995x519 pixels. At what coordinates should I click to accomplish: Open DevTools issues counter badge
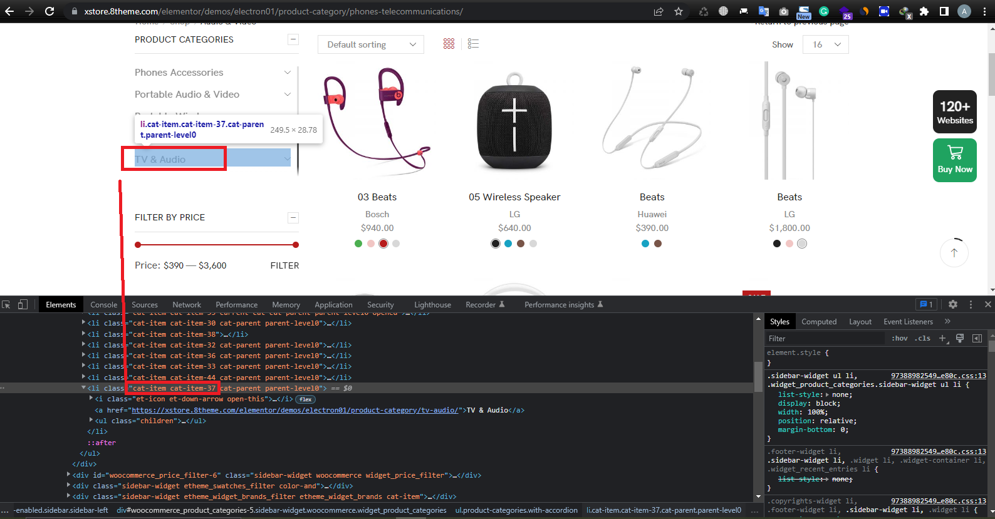926,304
